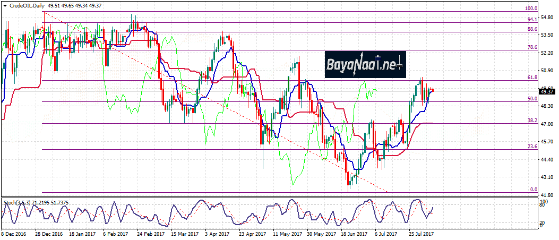Select the 61.8 Fibonacci level label
Viewport: 559px width, 240px height.
click(532, 78)
